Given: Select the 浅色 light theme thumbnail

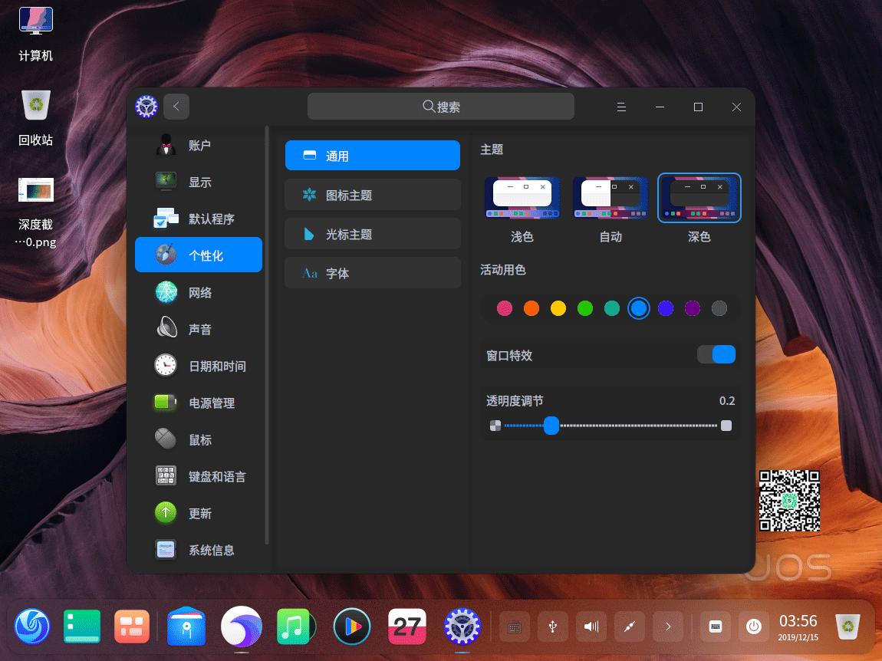Looking at the screenshot, I should click(522, 197).
